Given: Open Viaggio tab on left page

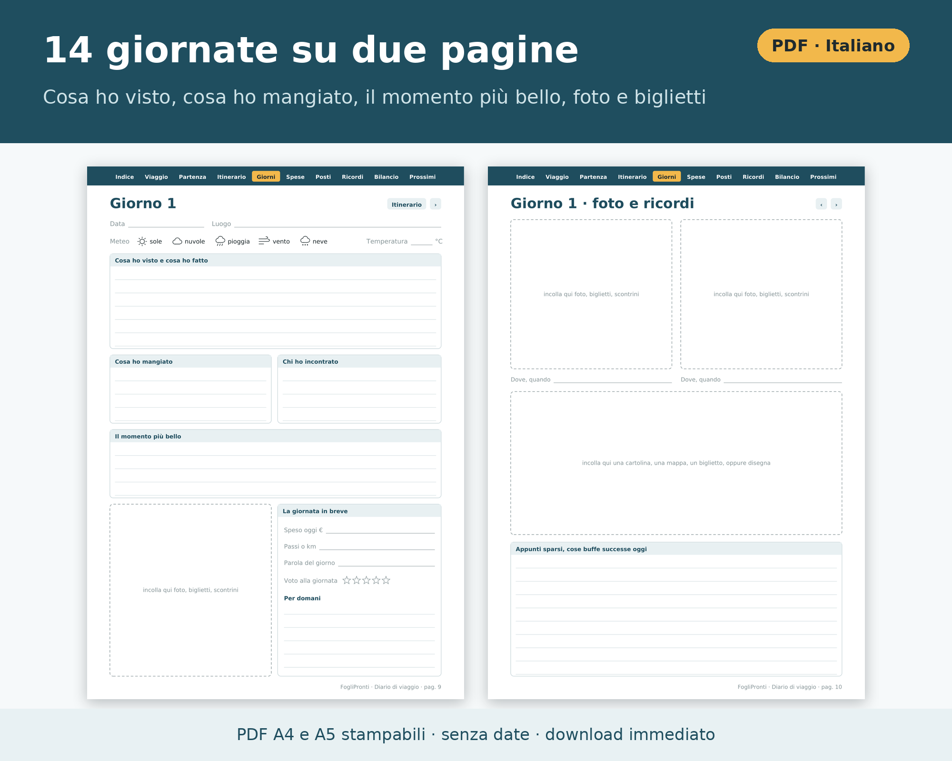Looking at the screenshot, I should coord(156,177).
